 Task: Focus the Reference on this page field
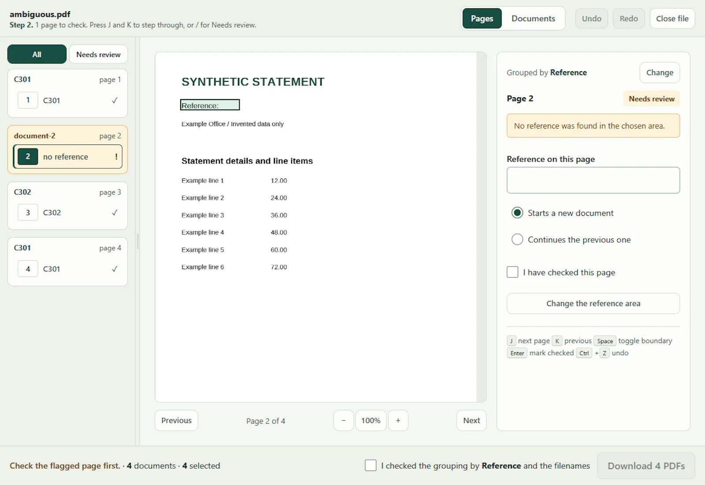tap(593, 180)
